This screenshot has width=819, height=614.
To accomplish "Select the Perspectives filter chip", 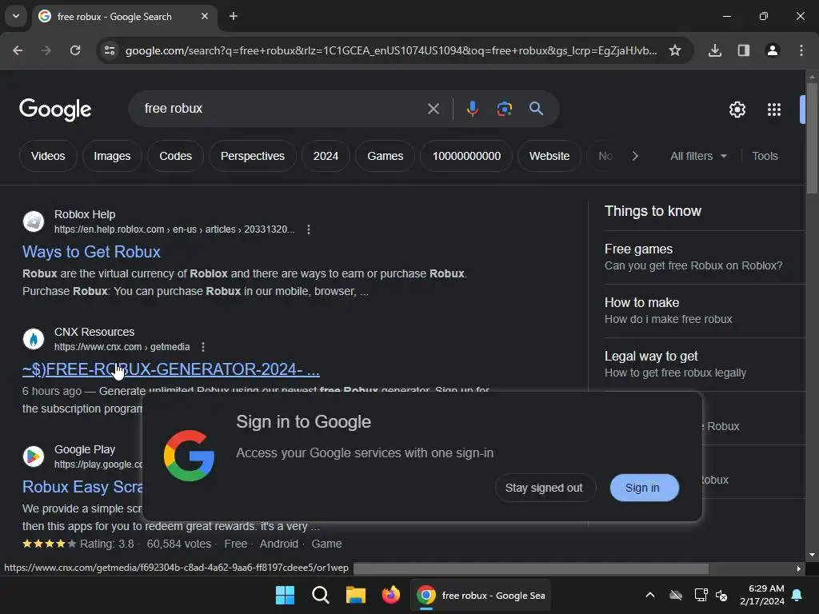I will tap(253, 156).
